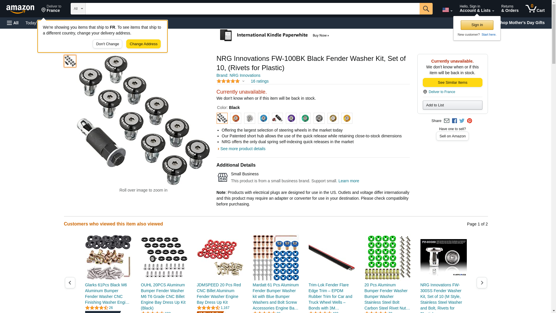Click See Similar Items button
556x313 pixels.
[x=452, y=83]
